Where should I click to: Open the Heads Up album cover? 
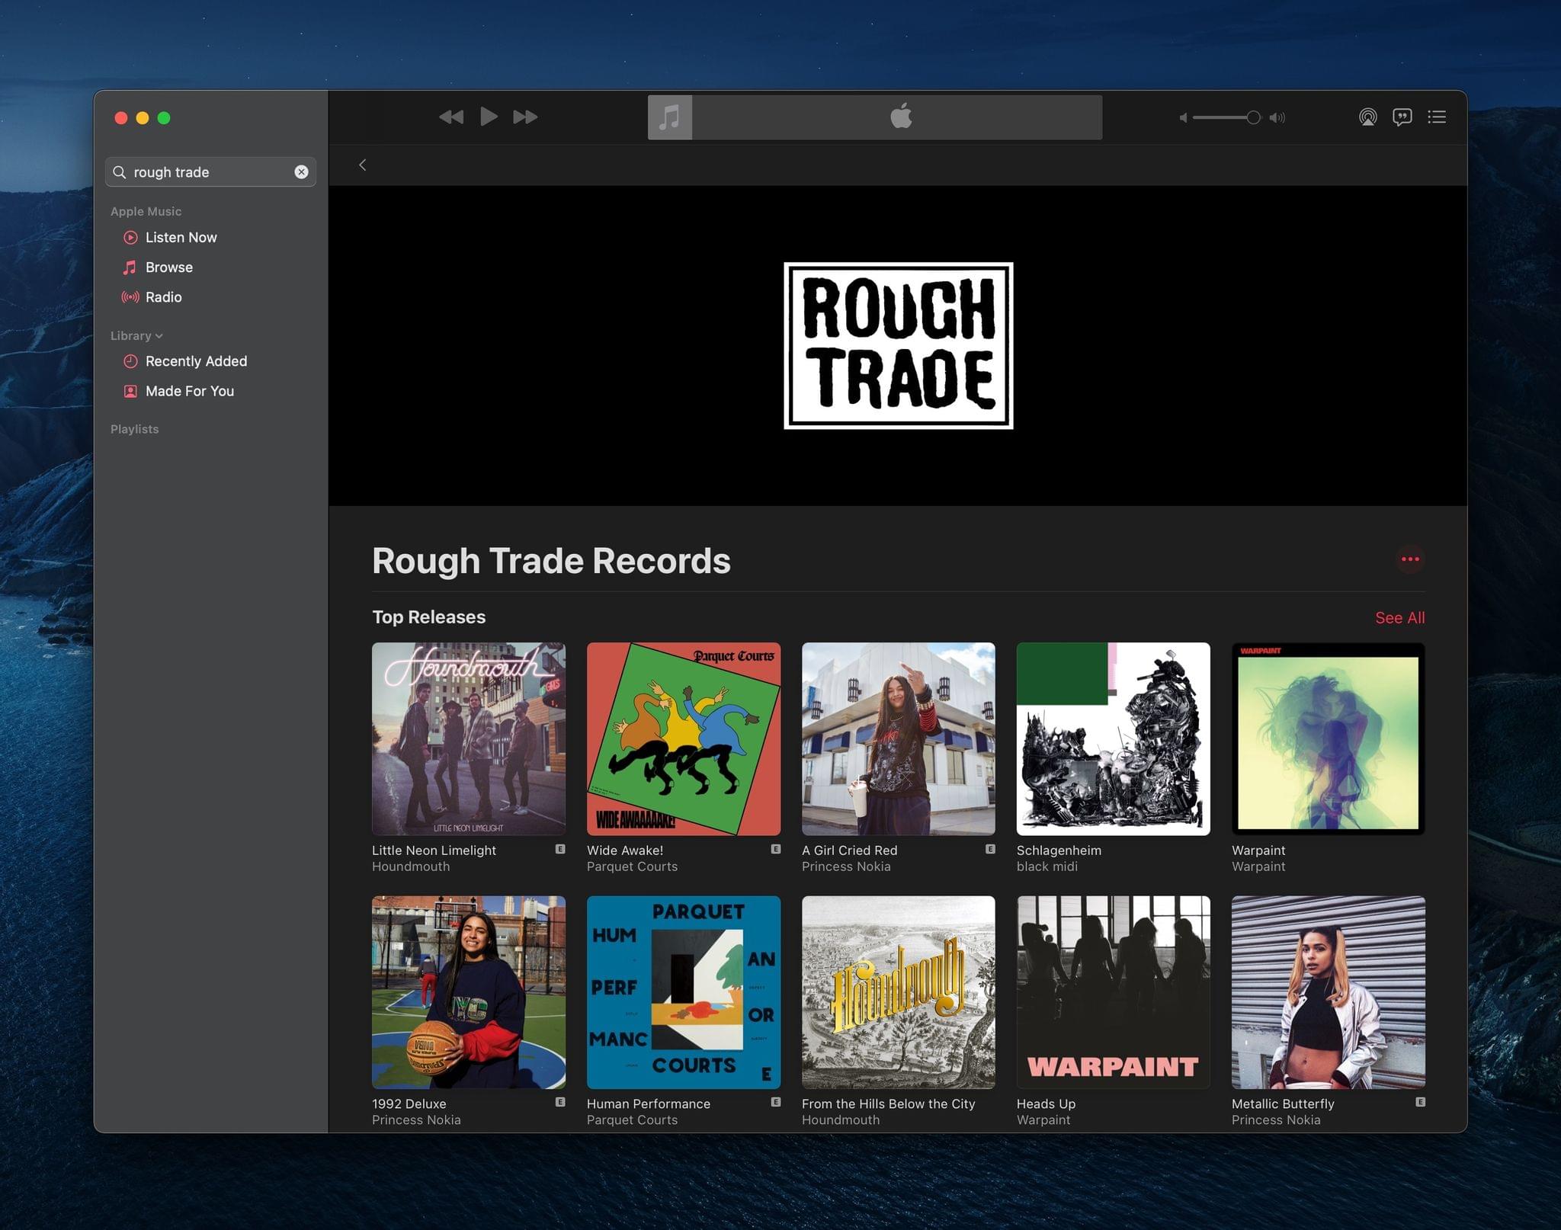(x=1113, y=992)
